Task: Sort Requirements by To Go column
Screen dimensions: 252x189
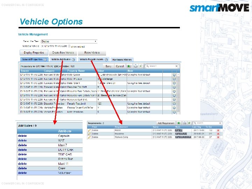Action: pyautogui.click(x=209, y=127)
